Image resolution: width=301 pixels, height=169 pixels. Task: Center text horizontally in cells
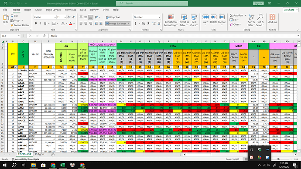point(86,24)
